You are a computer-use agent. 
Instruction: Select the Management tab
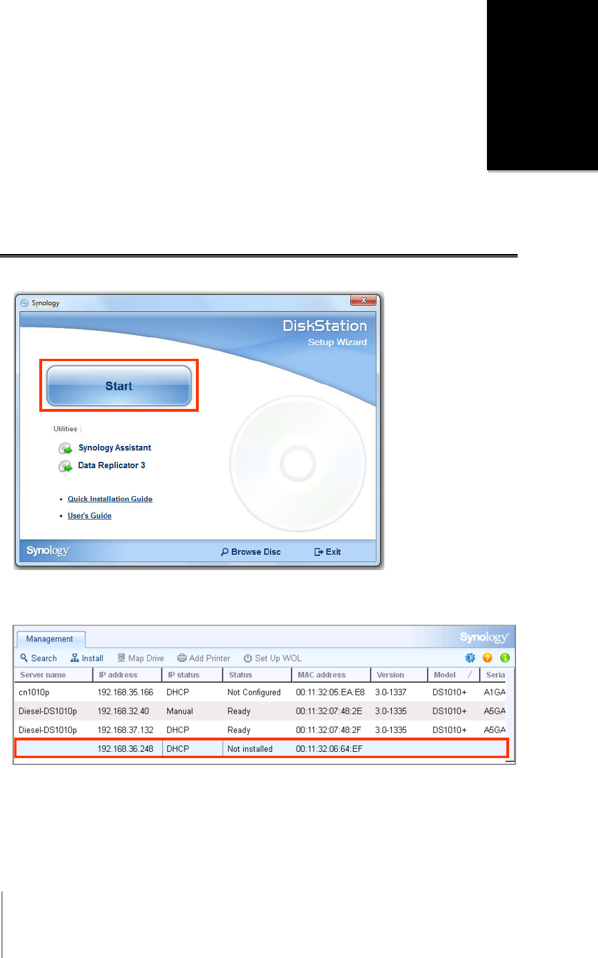point(50,639)
